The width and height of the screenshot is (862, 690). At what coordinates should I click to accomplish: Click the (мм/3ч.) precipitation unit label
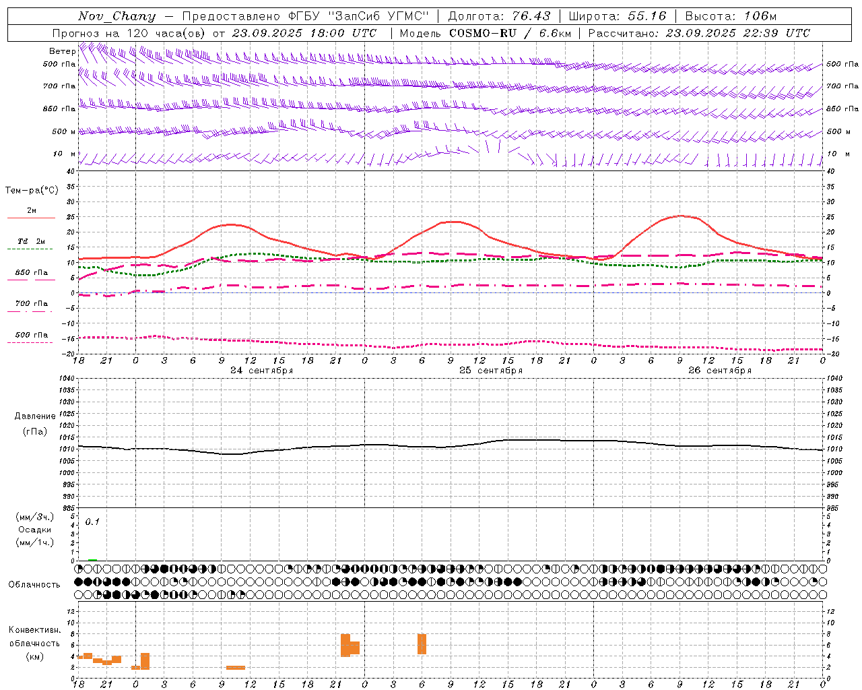[35, 517]
